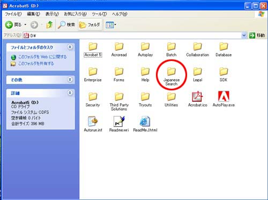Go up one folder level
This screenshot has width=268, height=200.
[x=49, y=25]
